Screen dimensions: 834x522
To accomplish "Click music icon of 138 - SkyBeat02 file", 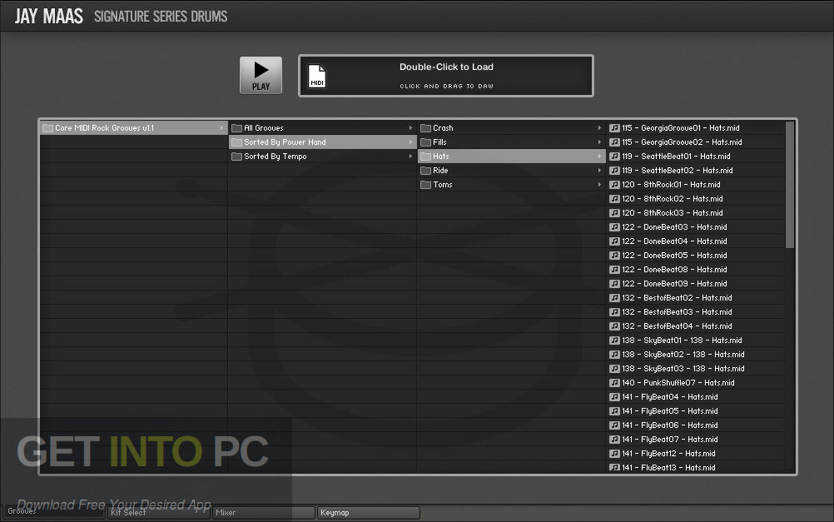I will tap(614, 355).
